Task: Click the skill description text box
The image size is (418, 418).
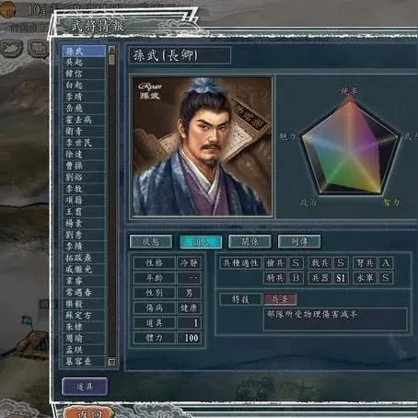Action: tap(335, 319)
